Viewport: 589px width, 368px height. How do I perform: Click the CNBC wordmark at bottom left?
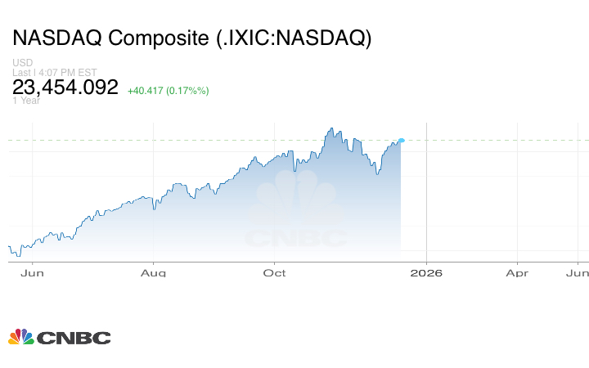pos(74,337)
